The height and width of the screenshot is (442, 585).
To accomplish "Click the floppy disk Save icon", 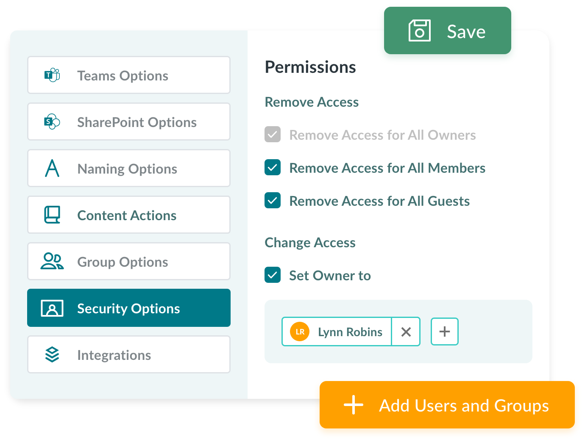I will [x=419, y=31].
